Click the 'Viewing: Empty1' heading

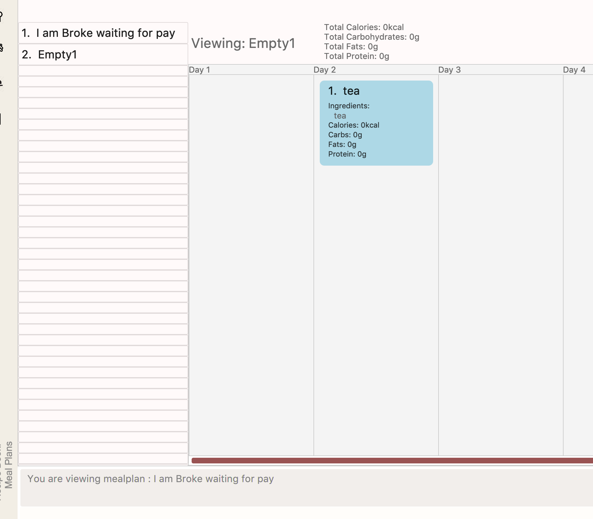(x=243, y=43)
